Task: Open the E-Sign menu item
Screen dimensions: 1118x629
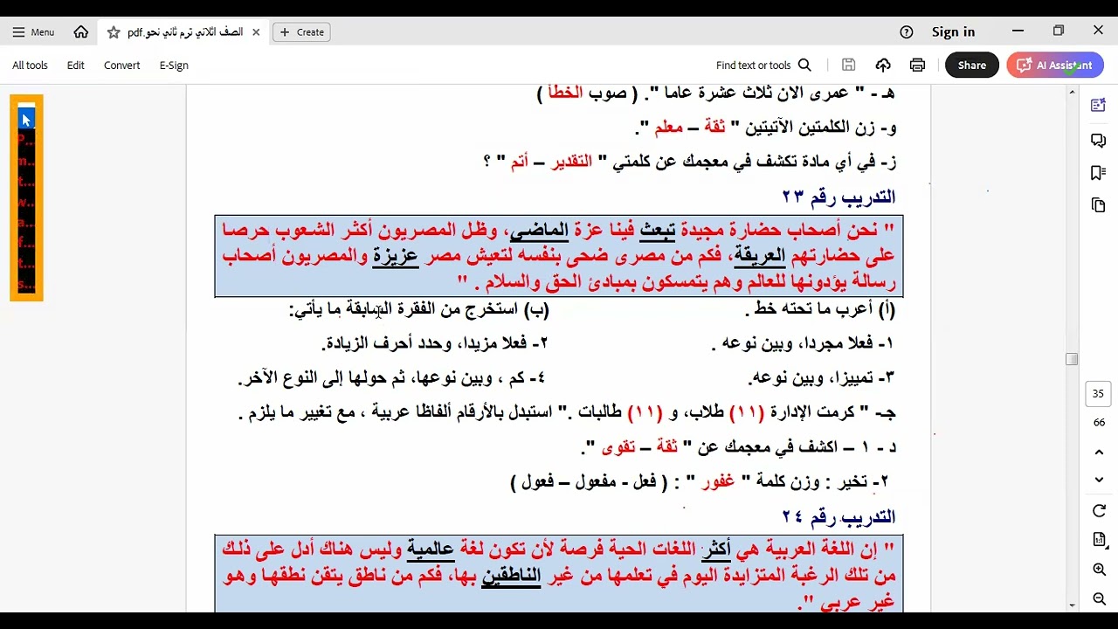Action: [x=174, y=66]
